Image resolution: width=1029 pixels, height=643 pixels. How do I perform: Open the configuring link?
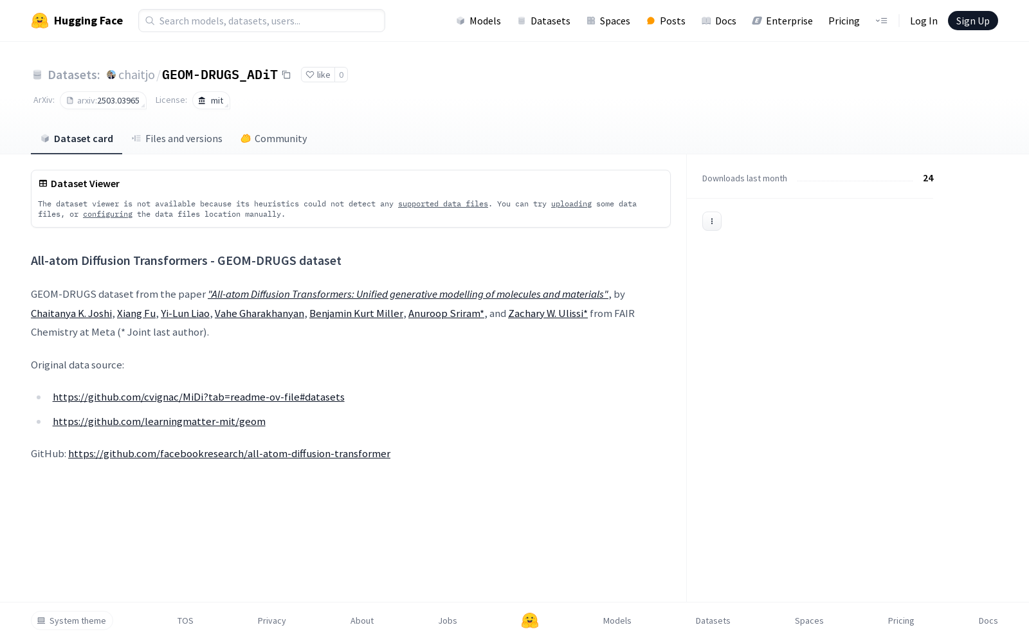point(107,214)
